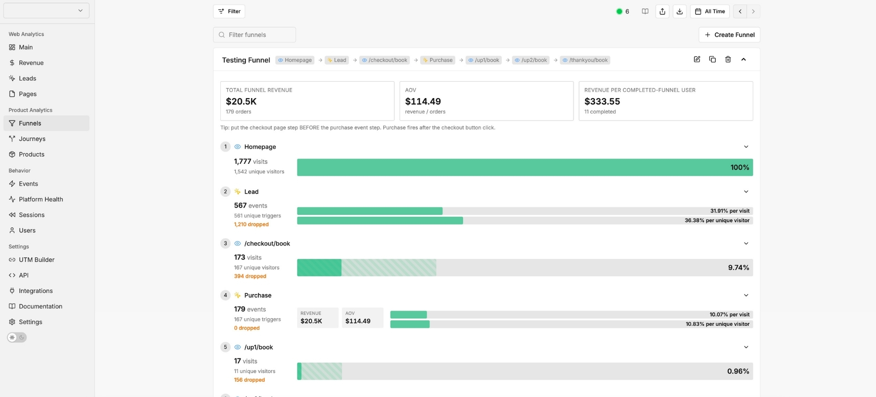Delete the Testing Funnel via trash icon
The width and height of the screenshot is (876, 397).
(x=728, y=59)
